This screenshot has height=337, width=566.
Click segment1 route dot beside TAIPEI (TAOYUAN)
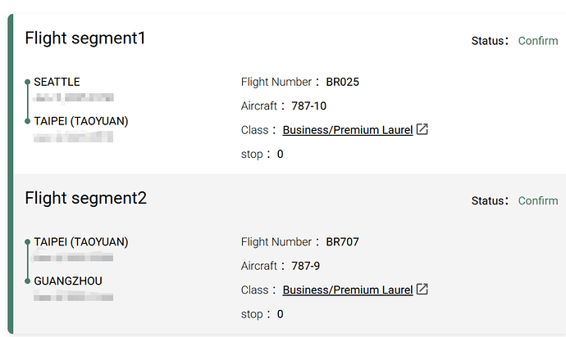[x=27, y=121]
